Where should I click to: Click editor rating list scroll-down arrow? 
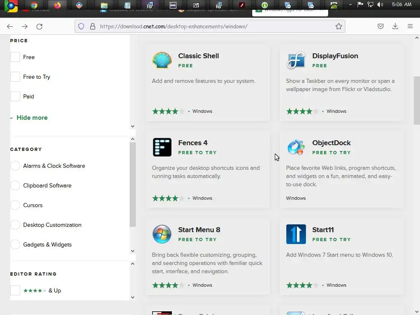pos(132,297)
